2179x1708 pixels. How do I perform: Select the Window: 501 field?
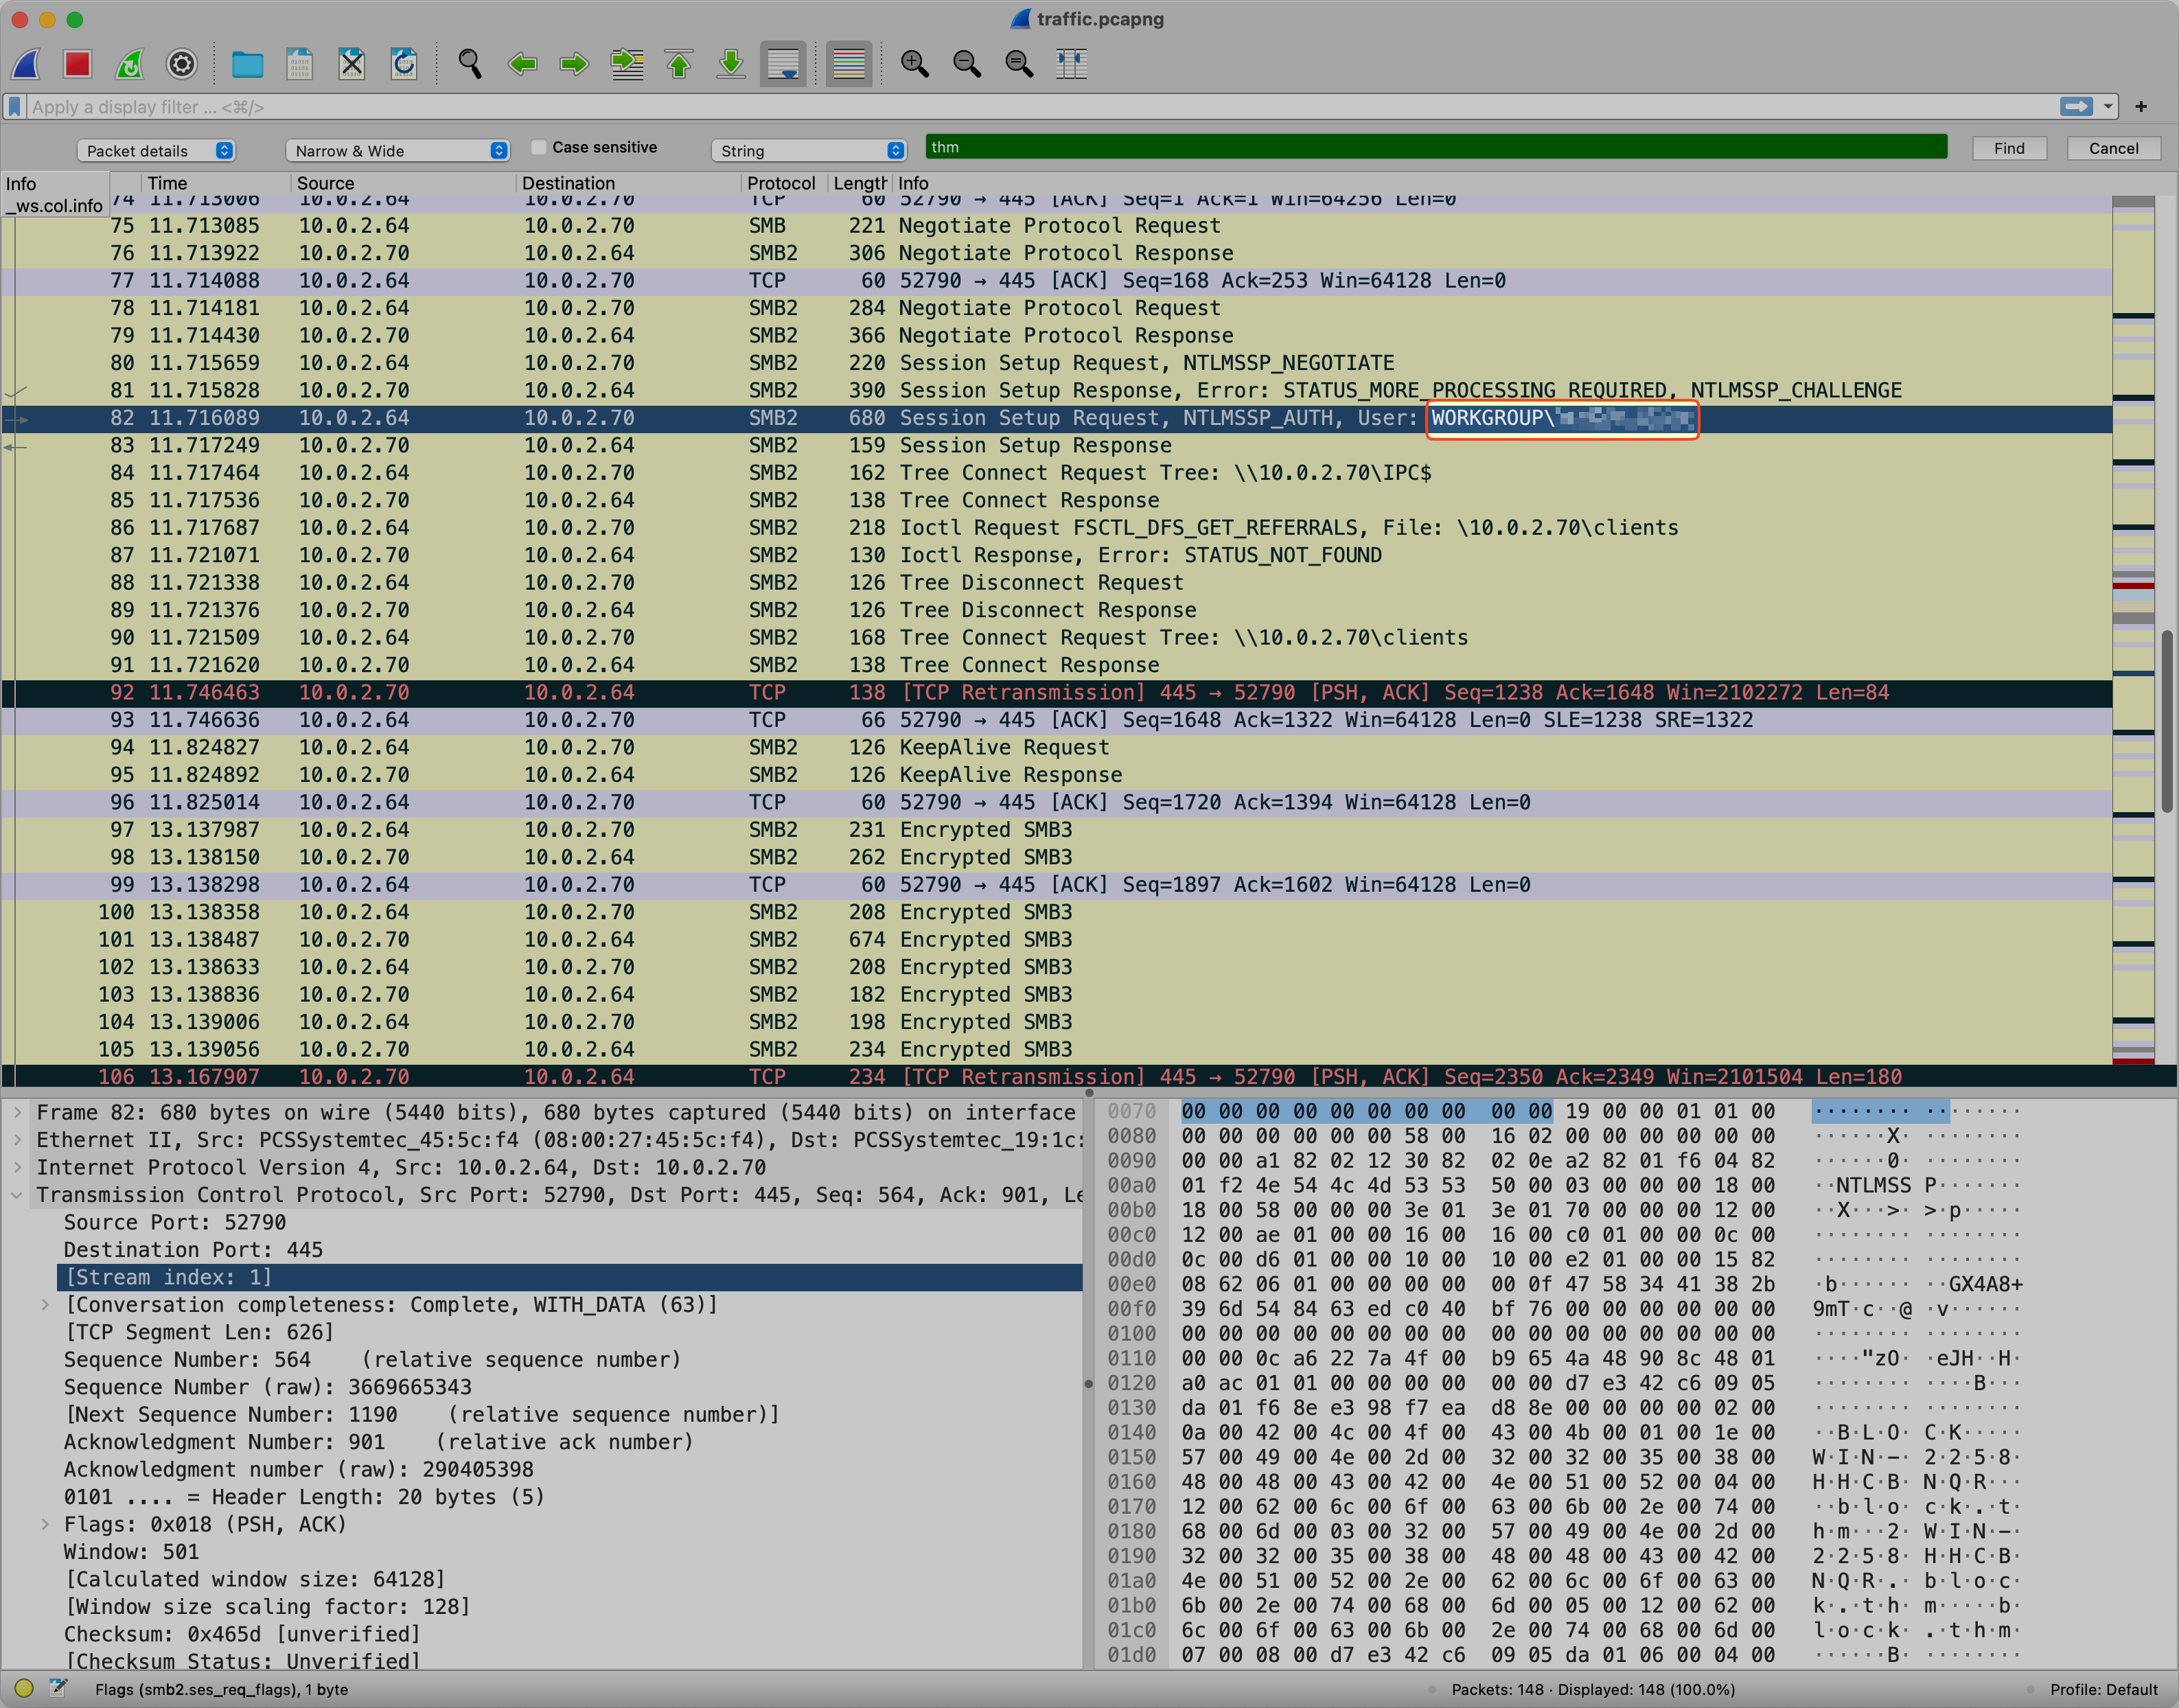[x=131, y=1552]
